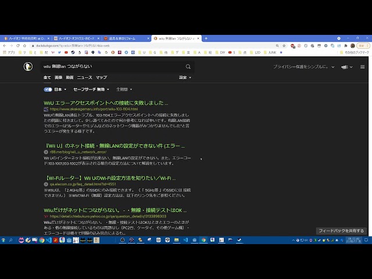This screenshot has width=372, height=279.
Task: Open the アプリ apps shortcut
Action: tap(9, 52)
